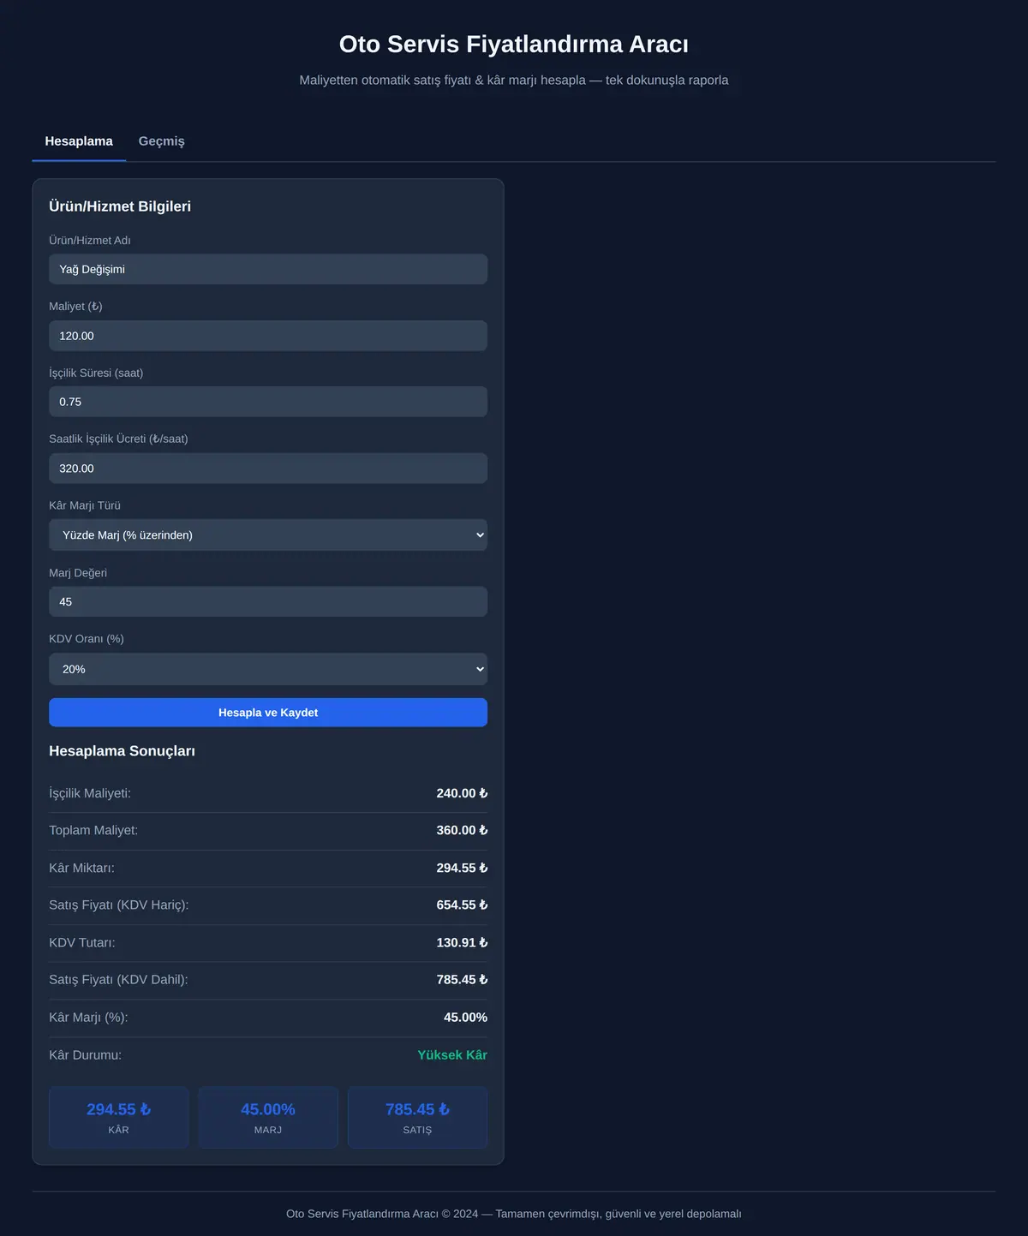
Task: Click the Ürün/Hizmet Adı input field
Action: click(268, 269)
